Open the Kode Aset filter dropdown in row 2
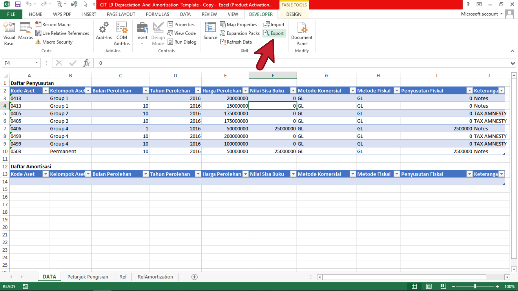The image size is (518, 291). 46,91
